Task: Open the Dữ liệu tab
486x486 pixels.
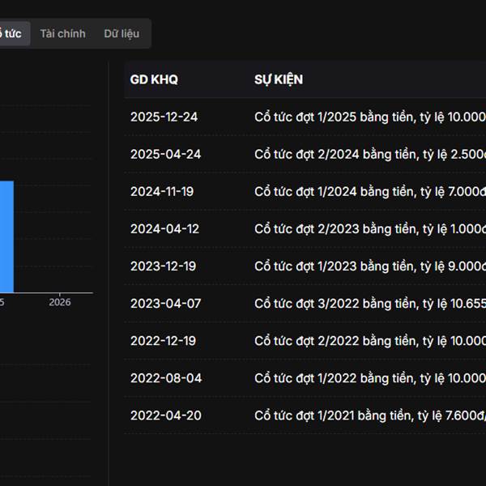Action: pos(122,33)
